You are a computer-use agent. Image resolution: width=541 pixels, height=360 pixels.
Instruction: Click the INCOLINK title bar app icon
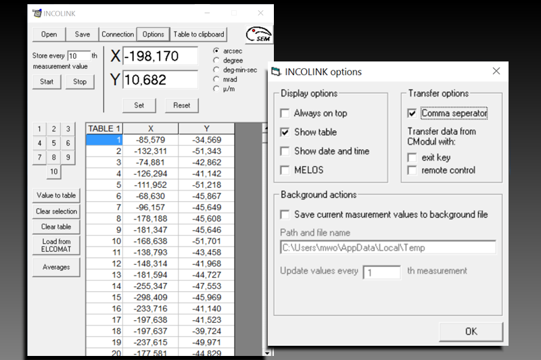37,14
